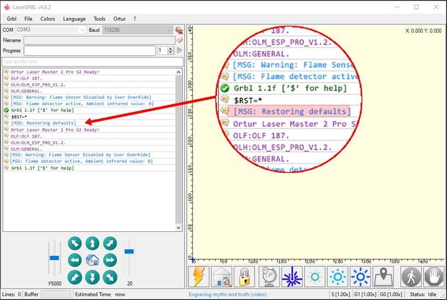
Task: Click the house icon in the jog pad
Action: [92, 260]
